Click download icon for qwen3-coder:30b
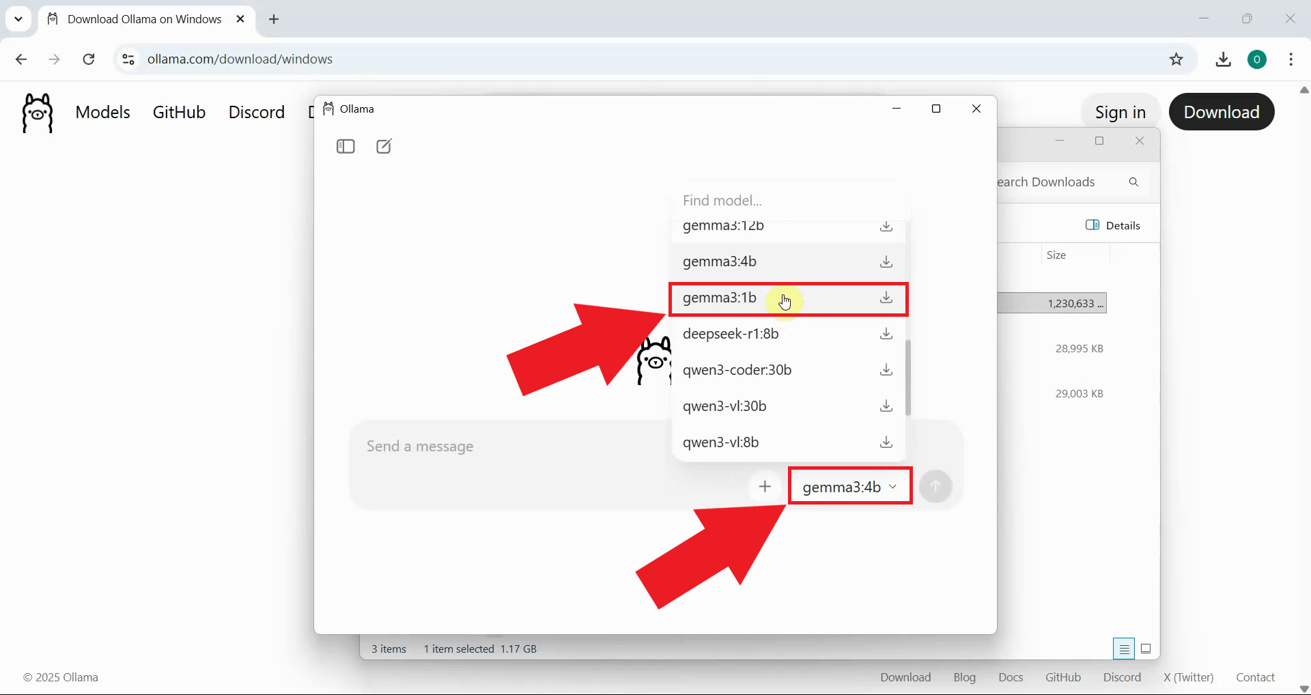Screen dimensions: 1311x695 (886, 370)
